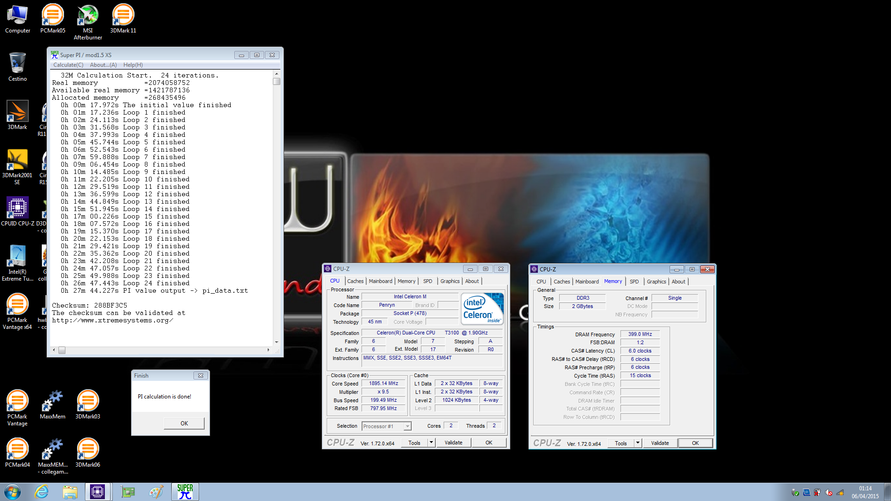This screenshot has width=891, height=501.
Task: Open PCMark Vantage desktop shortcut
Action: [x=18, y=408]
